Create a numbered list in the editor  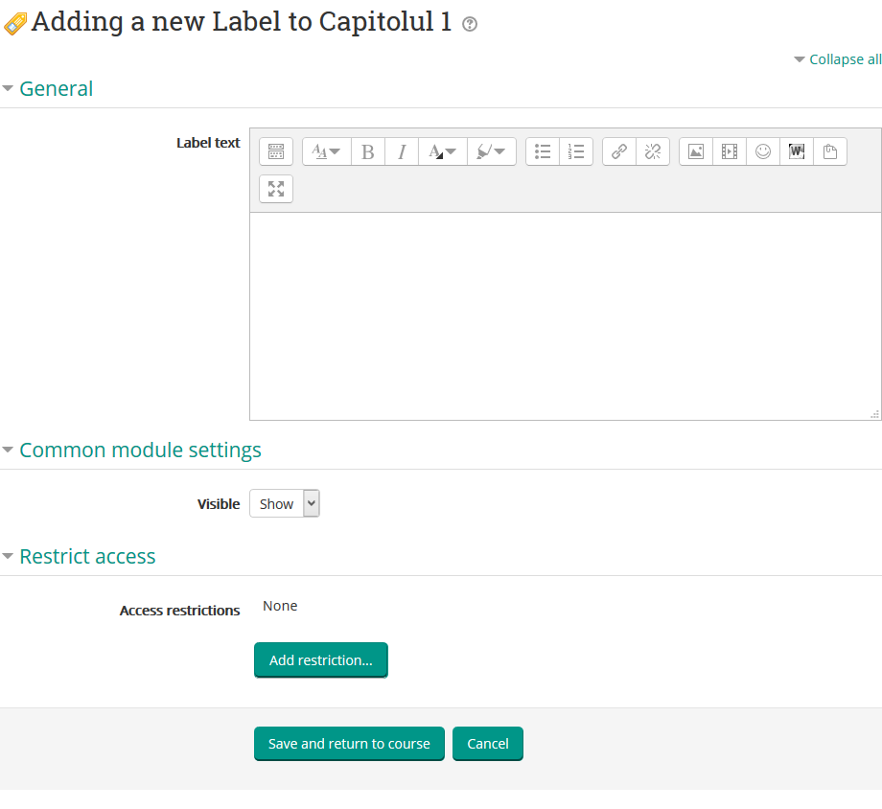[575, 150]
